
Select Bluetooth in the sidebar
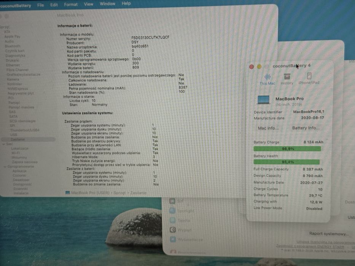[13, 46]
